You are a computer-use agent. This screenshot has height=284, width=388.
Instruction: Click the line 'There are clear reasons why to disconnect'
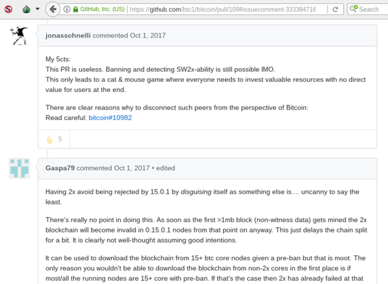tap(176, 108)
